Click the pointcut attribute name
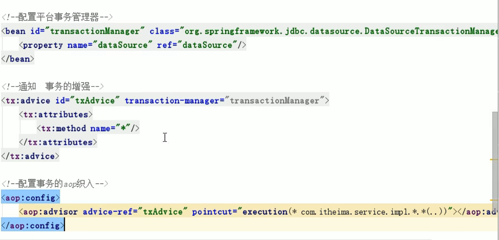Screen dimensions: 499x240 [x=212, y=212]
